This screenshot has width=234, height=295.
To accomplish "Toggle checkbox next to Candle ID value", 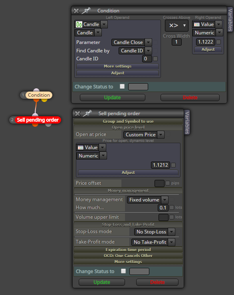I will tap(155, 59).
